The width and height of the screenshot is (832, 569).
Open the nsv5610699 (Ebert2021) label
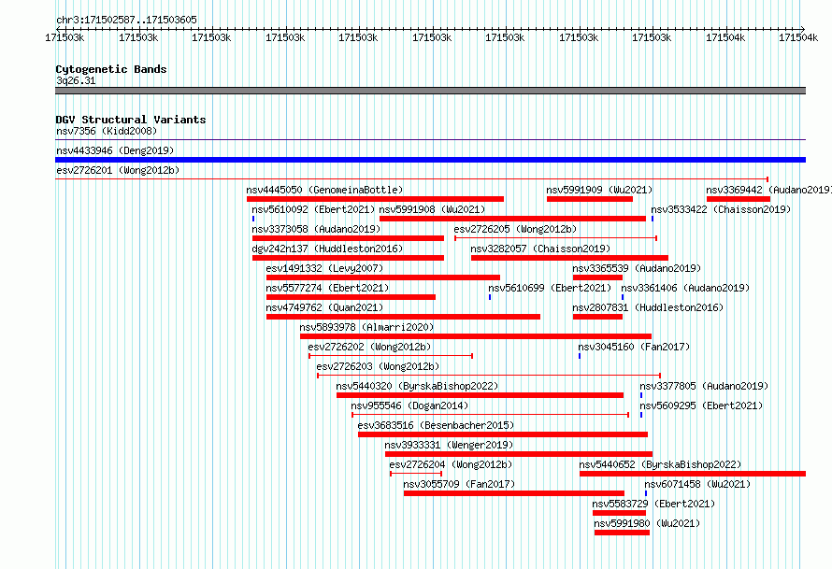click(550, 288)
